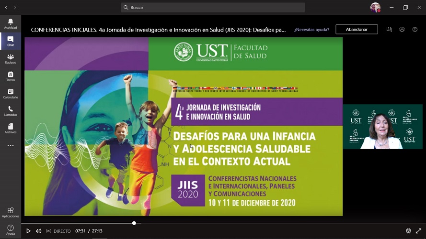Image resolution: width=426 pixels, height=239 pixels.
Task: Open video quality settings gear
Action: tap(408, 231)
